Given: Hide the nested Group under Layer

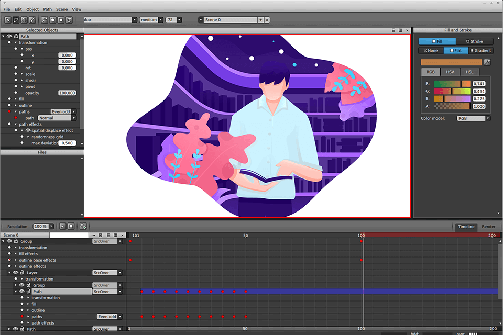Looking at the screenshot, I should (x=22, y=285).
